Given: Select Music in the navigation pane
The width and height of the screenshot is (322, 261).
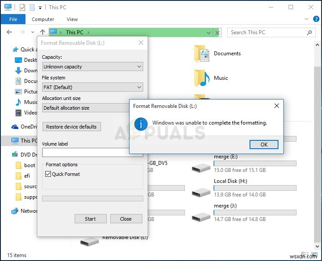Looking at the screenshot, I should 26,102.
